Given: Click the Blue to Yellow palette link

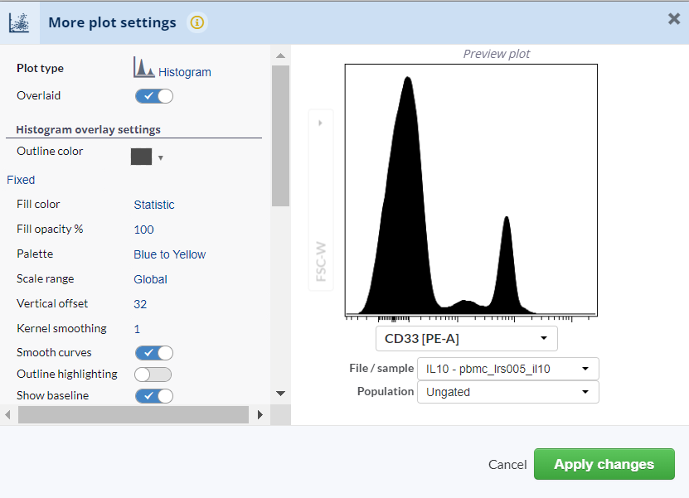Looking at the screenshot, I should pyautogui.click(x=170, y=254).
